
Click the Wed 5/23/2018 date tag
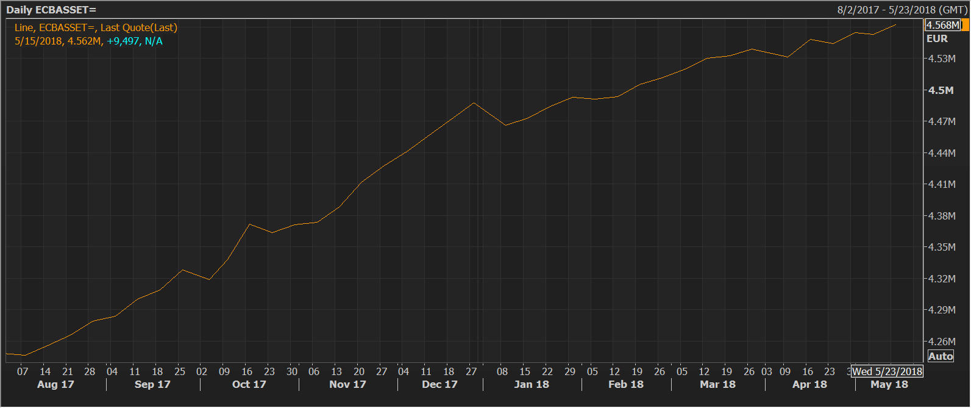tap(887, 371)
